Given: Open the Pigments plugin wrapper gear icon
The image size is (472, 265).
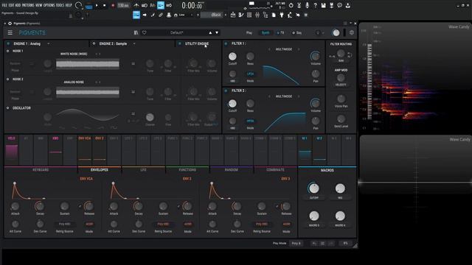Looking at the screenshot, I should point(10,24).
